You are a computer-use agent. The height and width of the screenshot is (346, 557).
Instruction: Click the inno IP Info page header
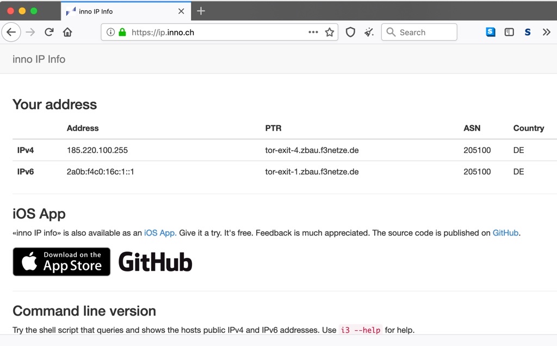click(x=39, y=59)
